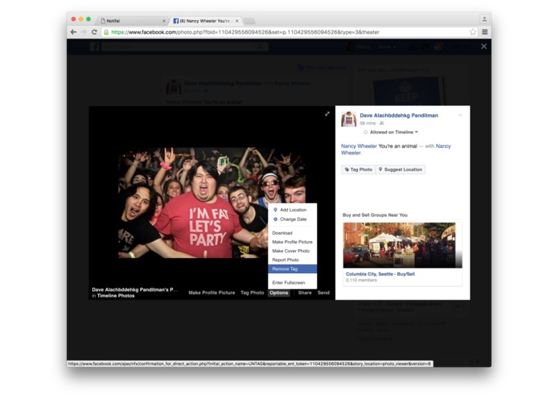This screenshot has height=397, width=559.
Task: Close photo viewer with X icon
Action: (x=483, y=47)
